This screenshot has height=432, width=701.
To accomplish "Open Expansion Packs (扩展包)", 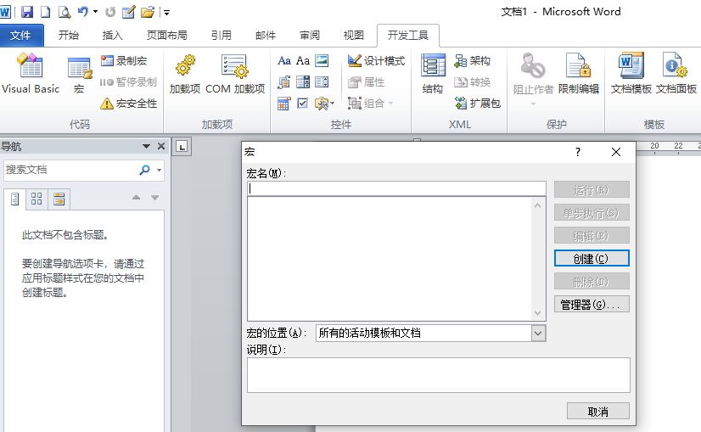I will click(477, 104).
